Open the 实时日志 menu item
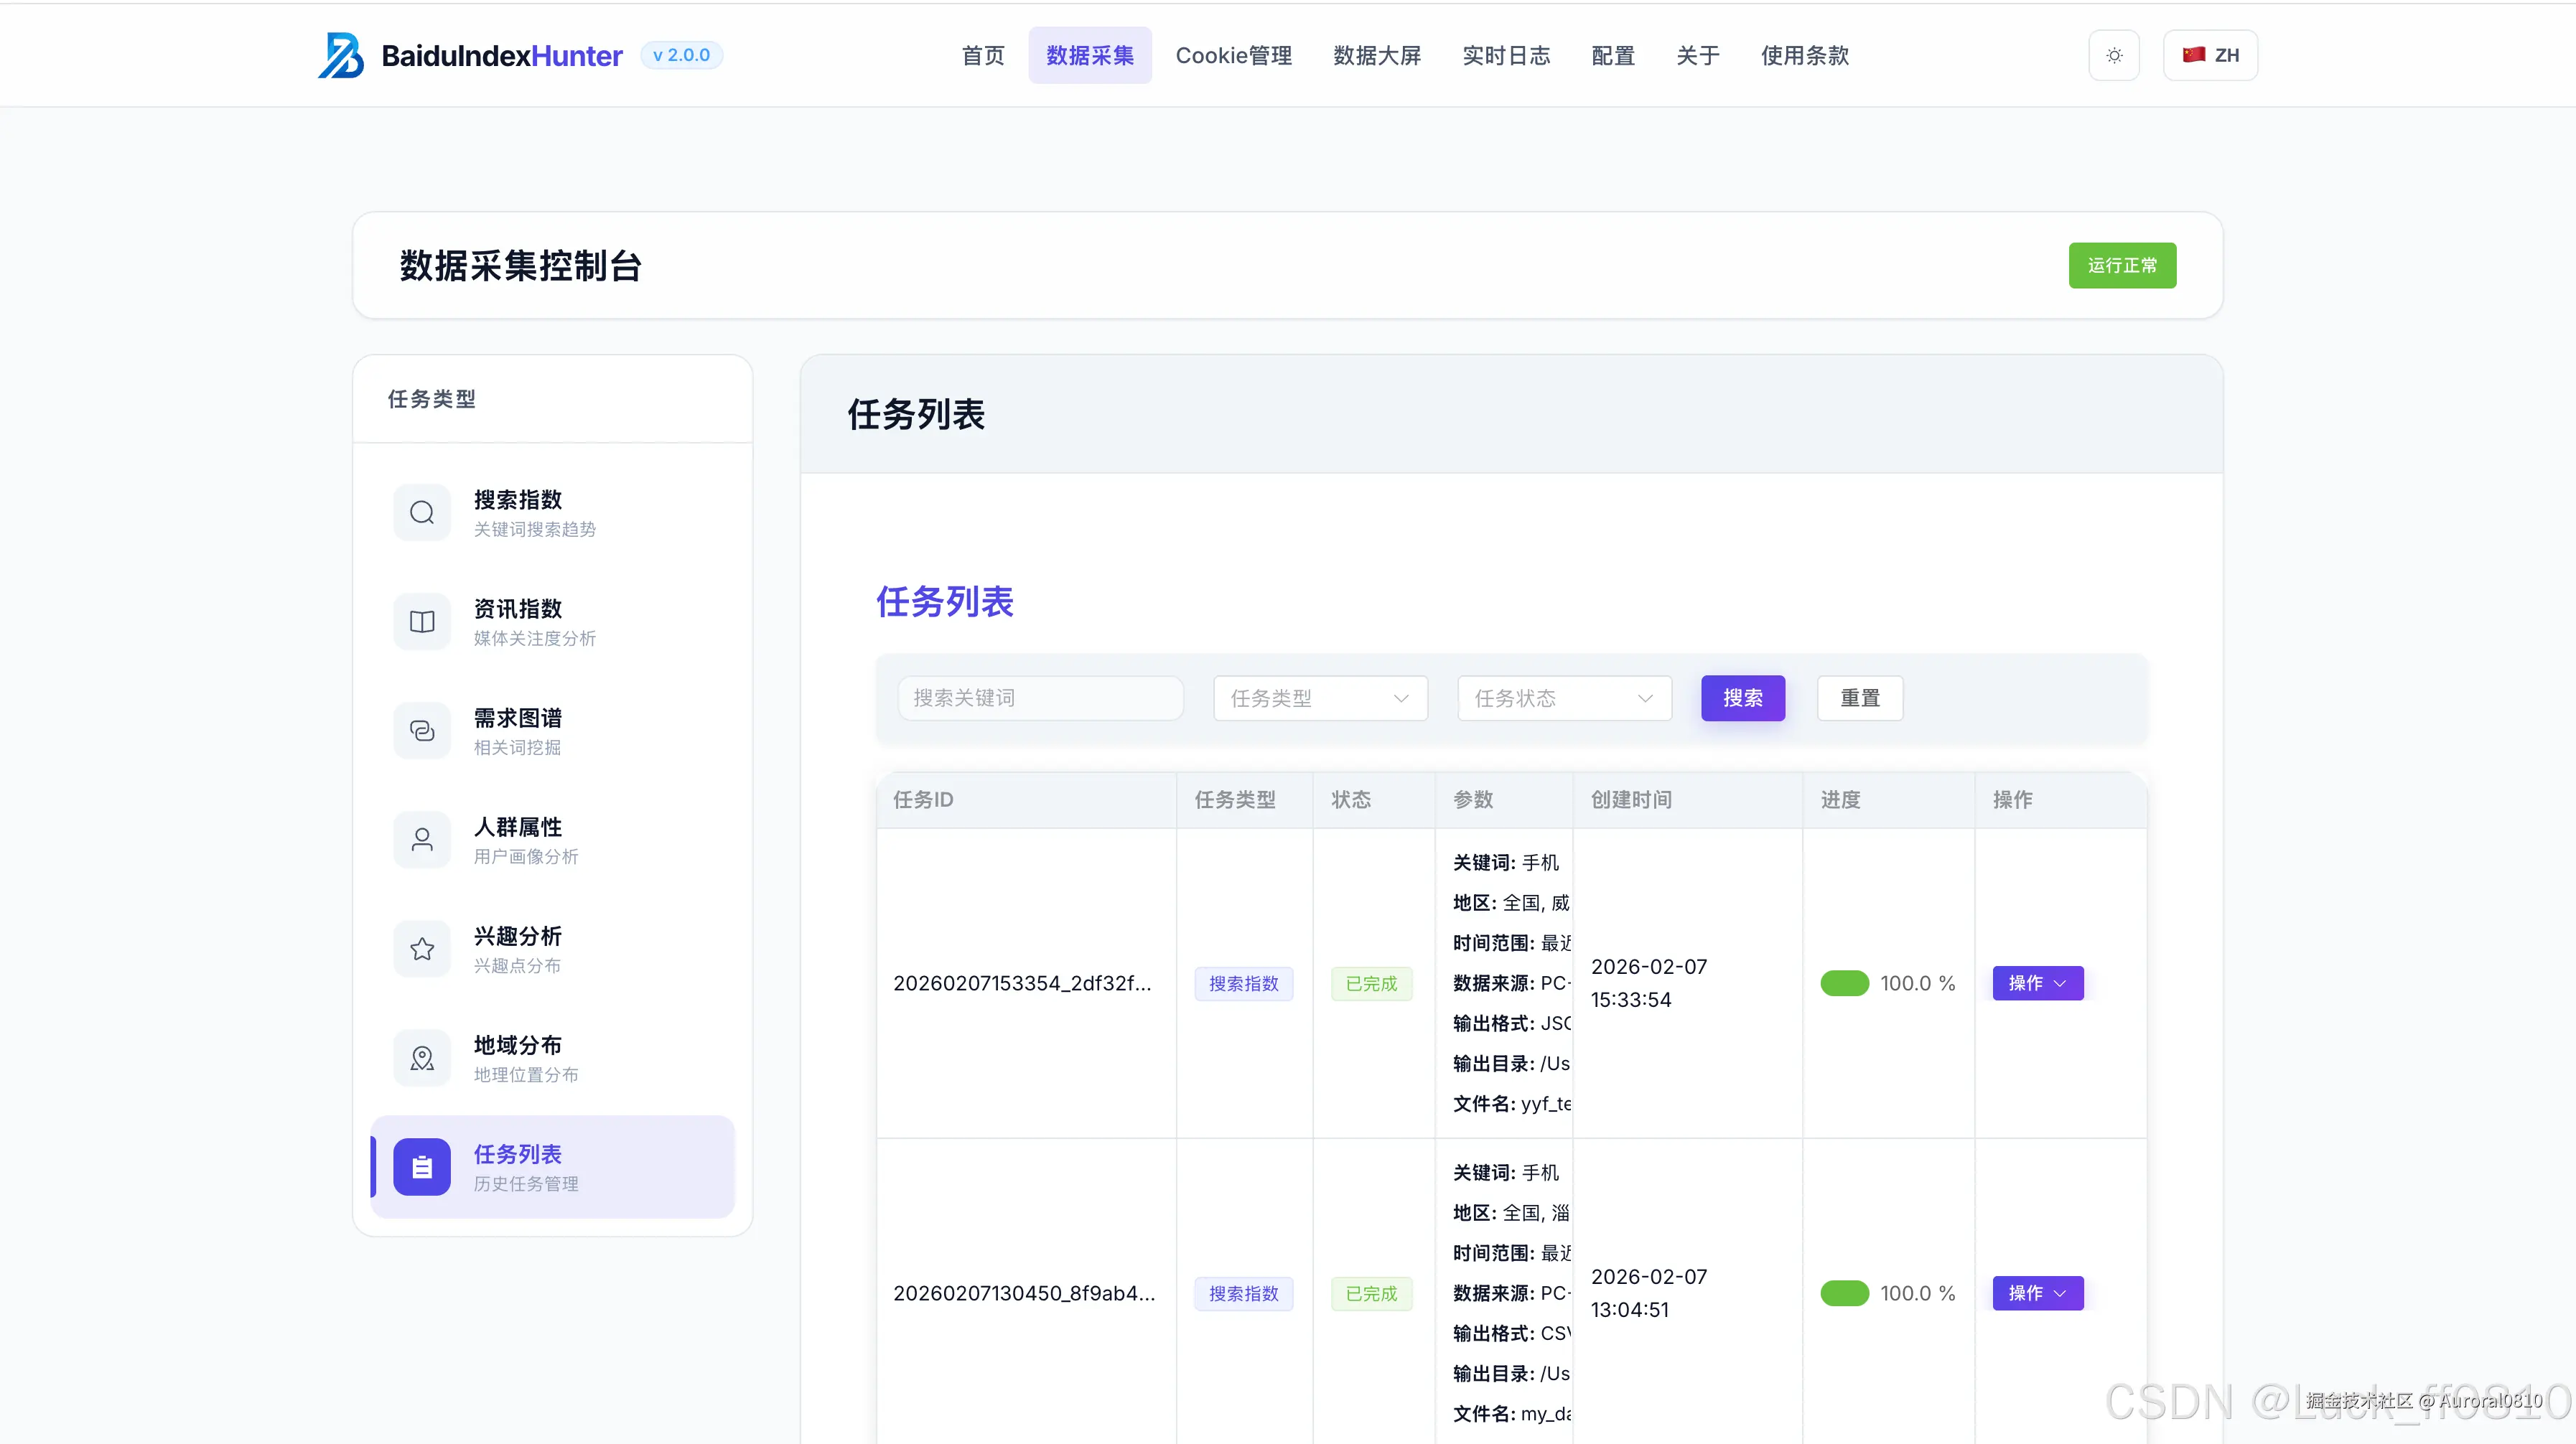2576x1444 pixels. click(x=1505, y=55)
